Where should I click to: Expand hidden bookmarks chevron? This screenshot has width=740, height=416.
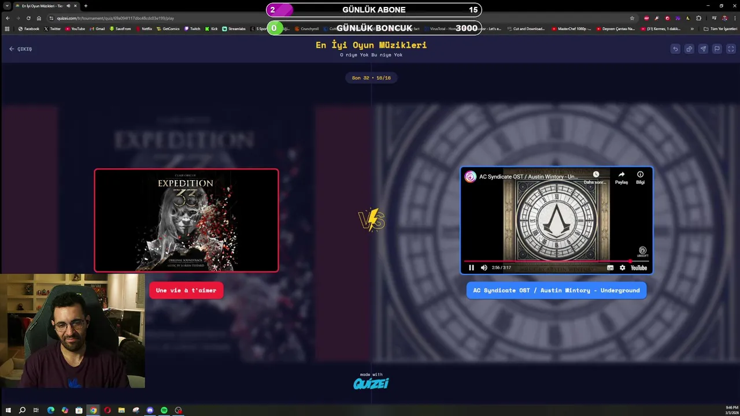tap(692, 28)
